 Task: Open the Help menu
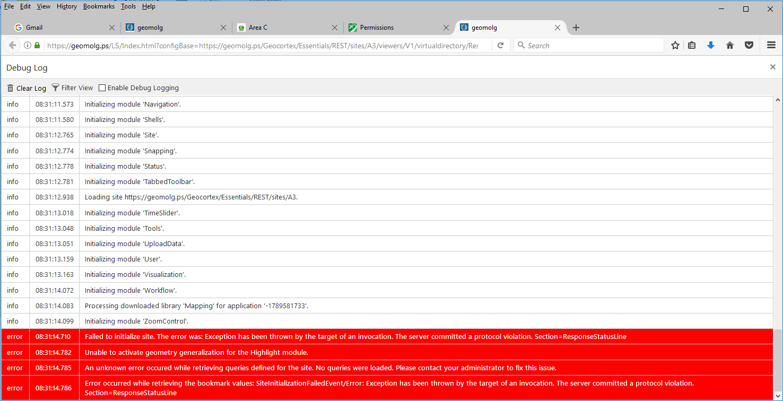149,6
